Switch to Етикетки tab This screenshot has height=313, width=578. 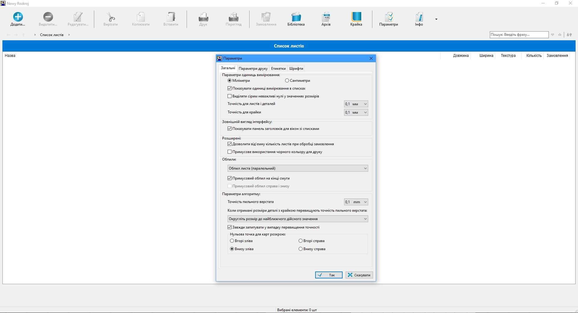278,69
